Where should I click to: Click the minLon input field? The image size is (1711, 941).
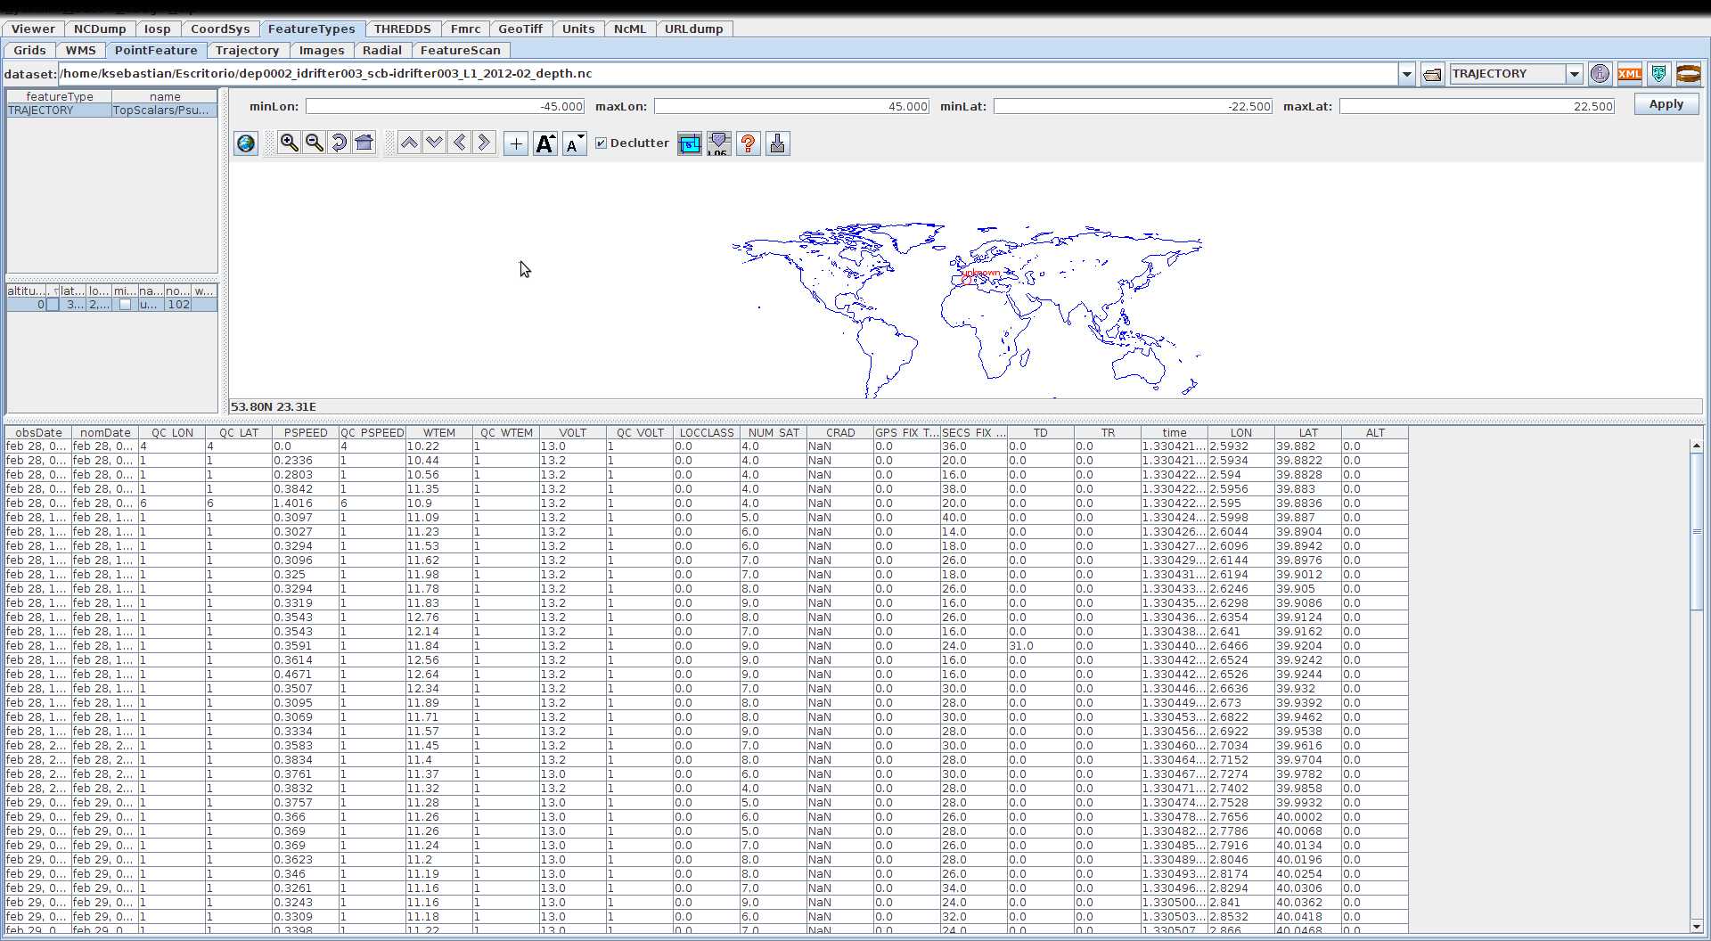point(445,106)
